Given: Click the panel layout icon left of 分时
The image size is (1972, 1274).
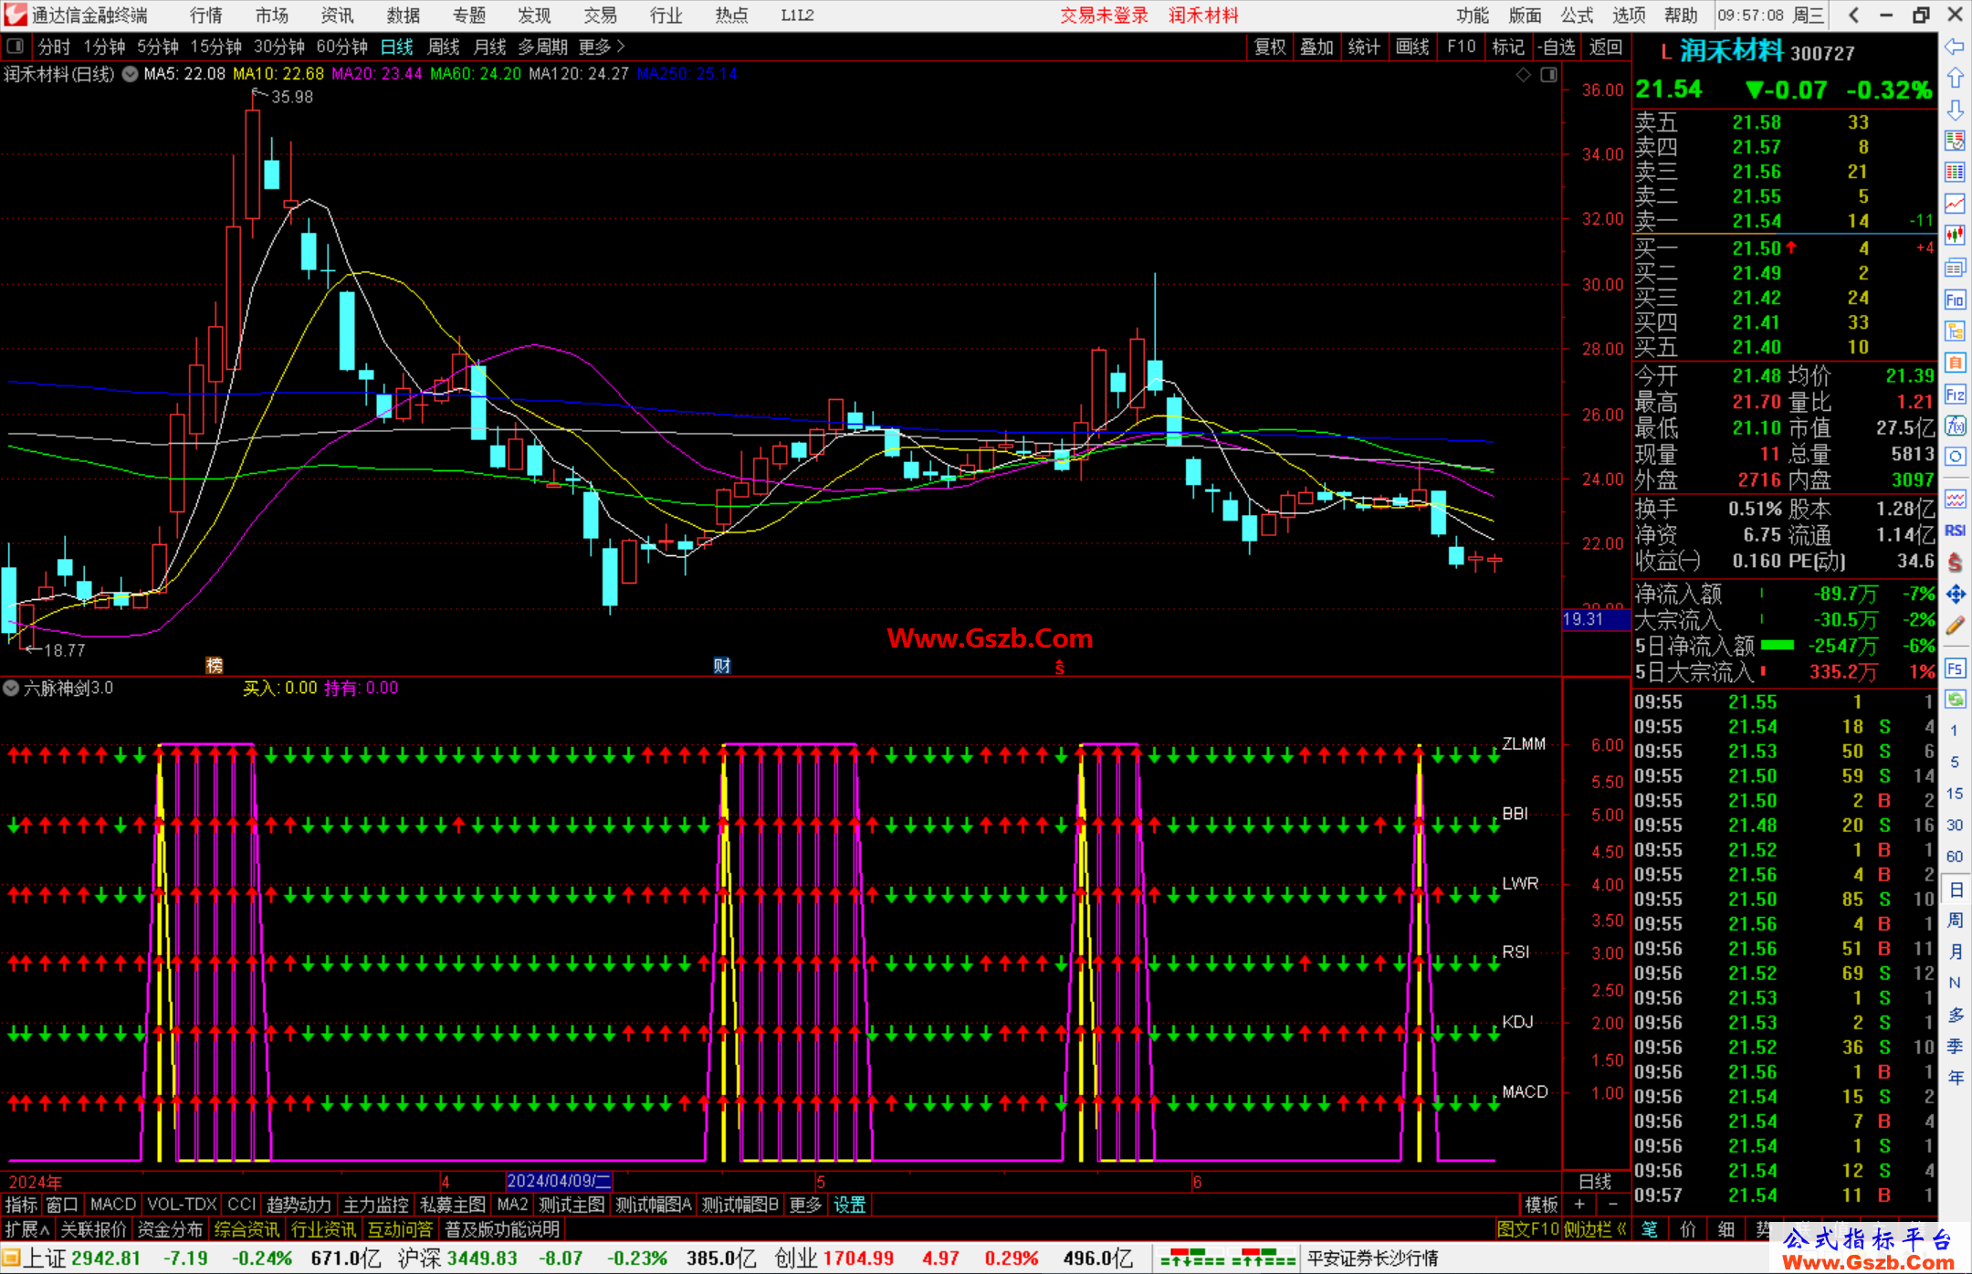Looking at the screenshot, I should [15, 46].
